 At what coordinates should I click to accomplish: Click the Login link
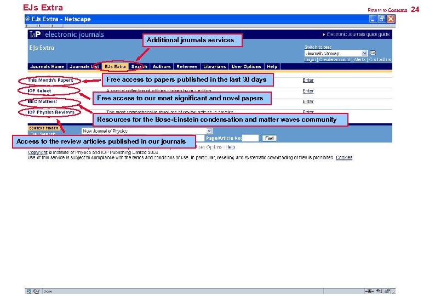pos(310,59)
